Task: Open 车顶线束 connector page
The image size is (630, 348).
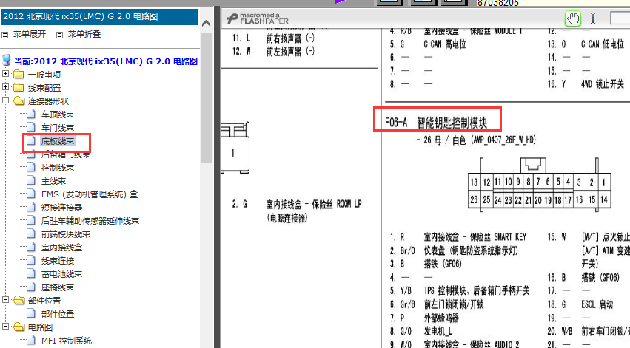Action: (58, 115)
